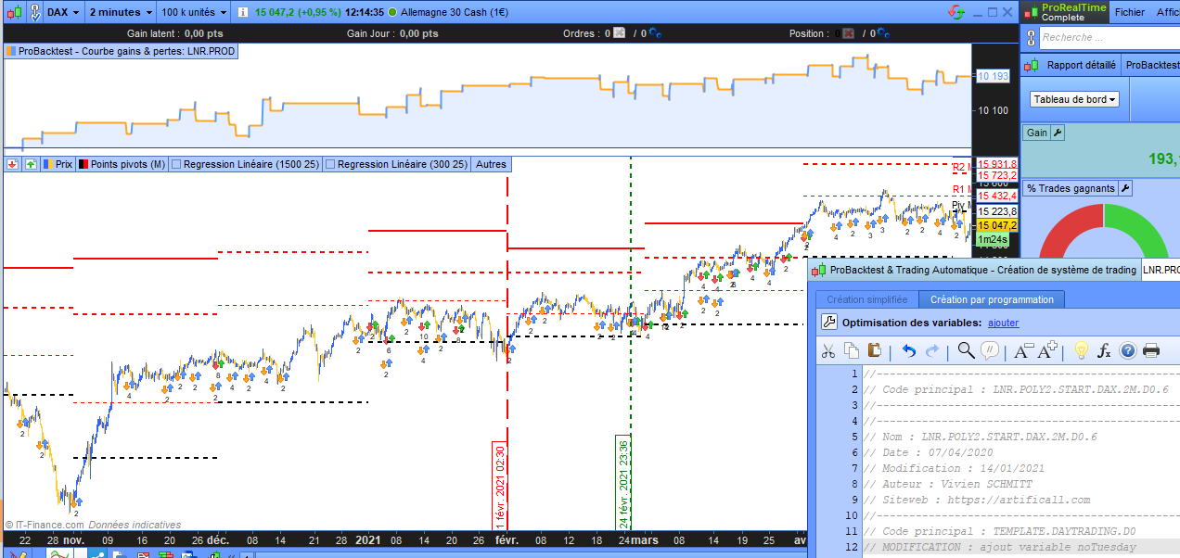Select the ProBacktest tab beside Rapport détaillé
Image resolution: width=1180 pixels, height=558 pixels.
[1150, 65]
